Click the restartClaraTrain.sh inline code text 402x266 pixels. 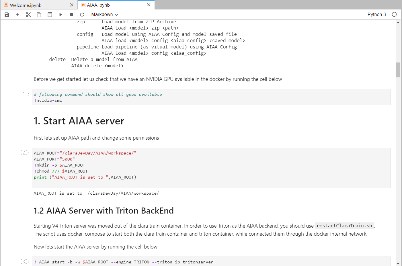point(344,226)
